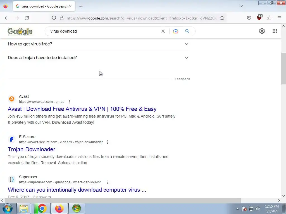Go back to the previous page
This screenshot has height=214, width=286.
coord(7,18)
